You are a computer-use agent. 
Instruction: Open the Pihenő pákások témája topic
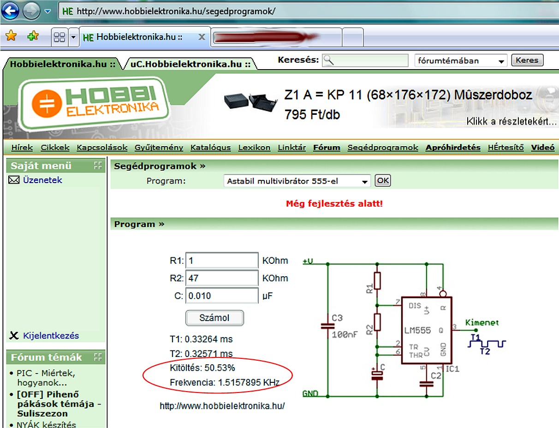58,404
